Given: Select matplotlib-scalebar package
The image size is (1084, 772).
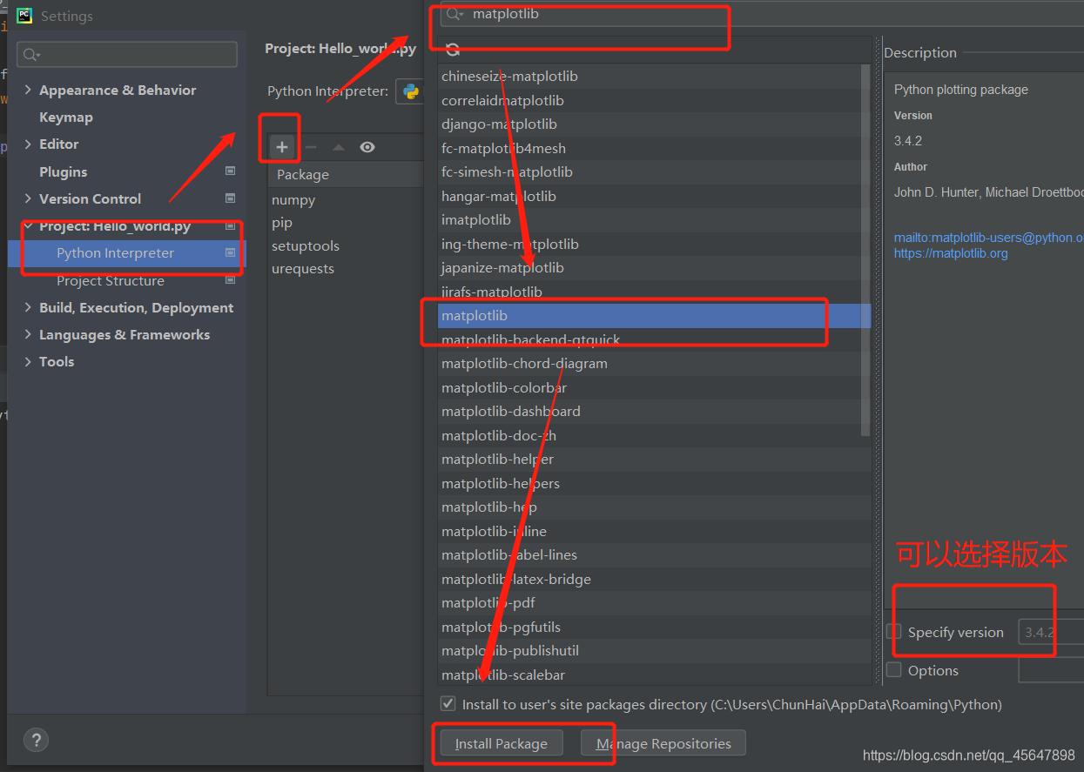Looking at the screenshot, I should [x=654, y=675].
